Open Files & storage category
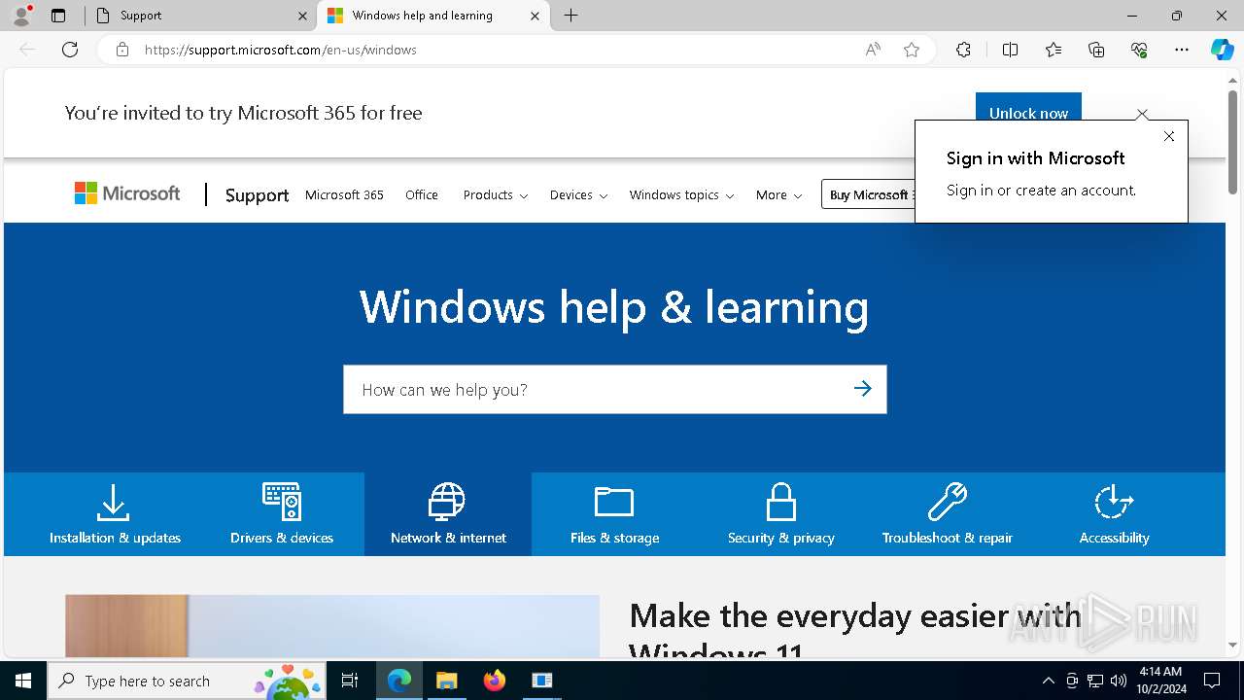The width and height of the screenshot is (1244, 700). (x=614, y=514)
